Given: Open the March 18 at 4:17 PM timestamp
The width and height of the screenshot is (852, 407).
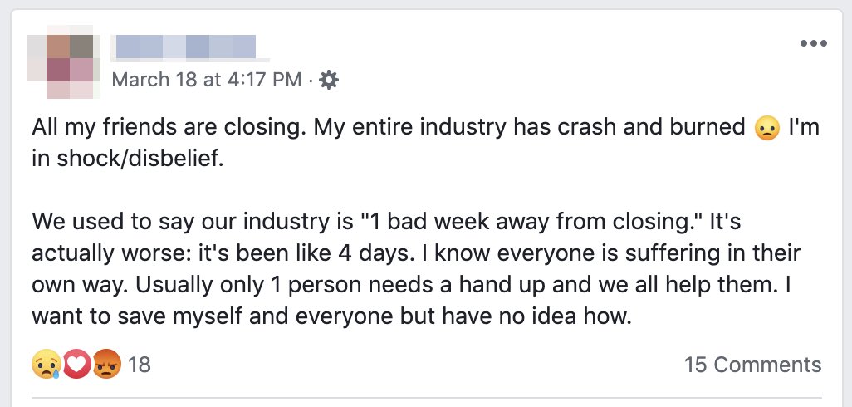Looking at the screenshot, I should 206,80.
